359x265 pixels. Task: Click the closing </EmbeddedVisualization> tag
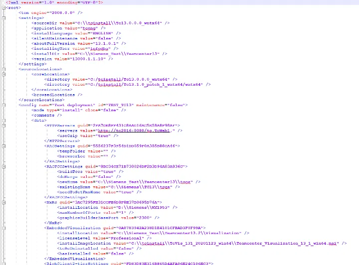pos(75,259)
